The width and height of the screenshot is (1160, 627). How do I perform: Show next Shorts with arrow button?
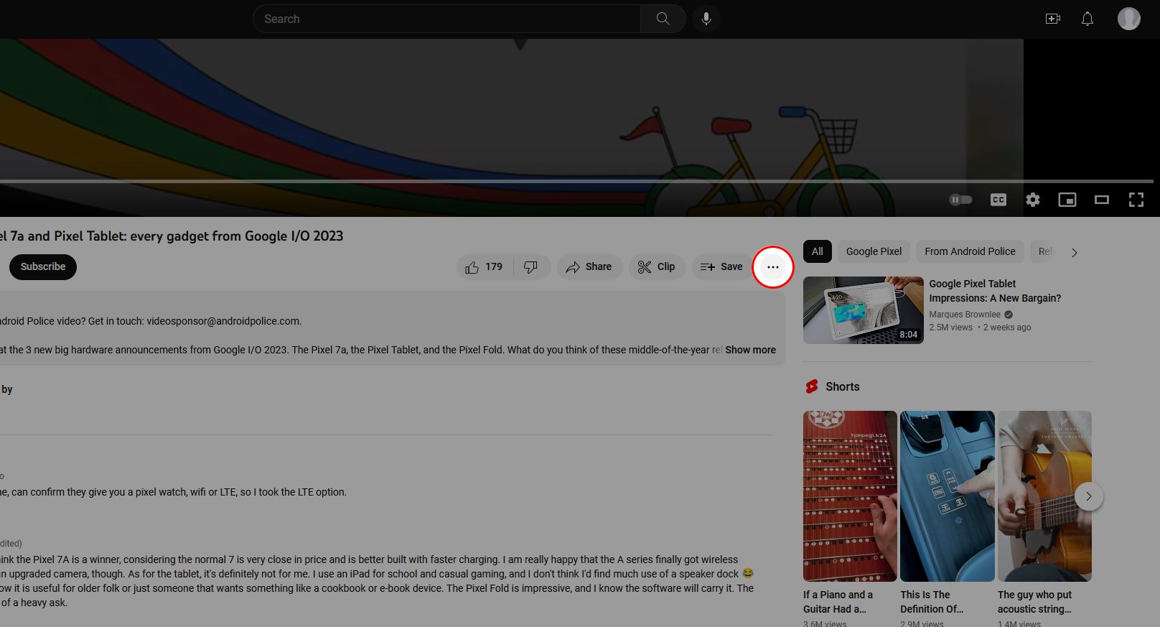1089,496
